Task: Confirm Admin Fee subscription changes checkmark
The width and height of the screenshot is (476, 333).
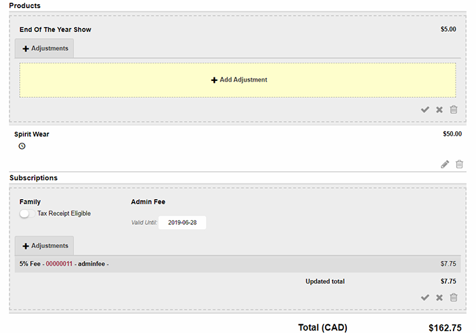Action: point(425,297)
